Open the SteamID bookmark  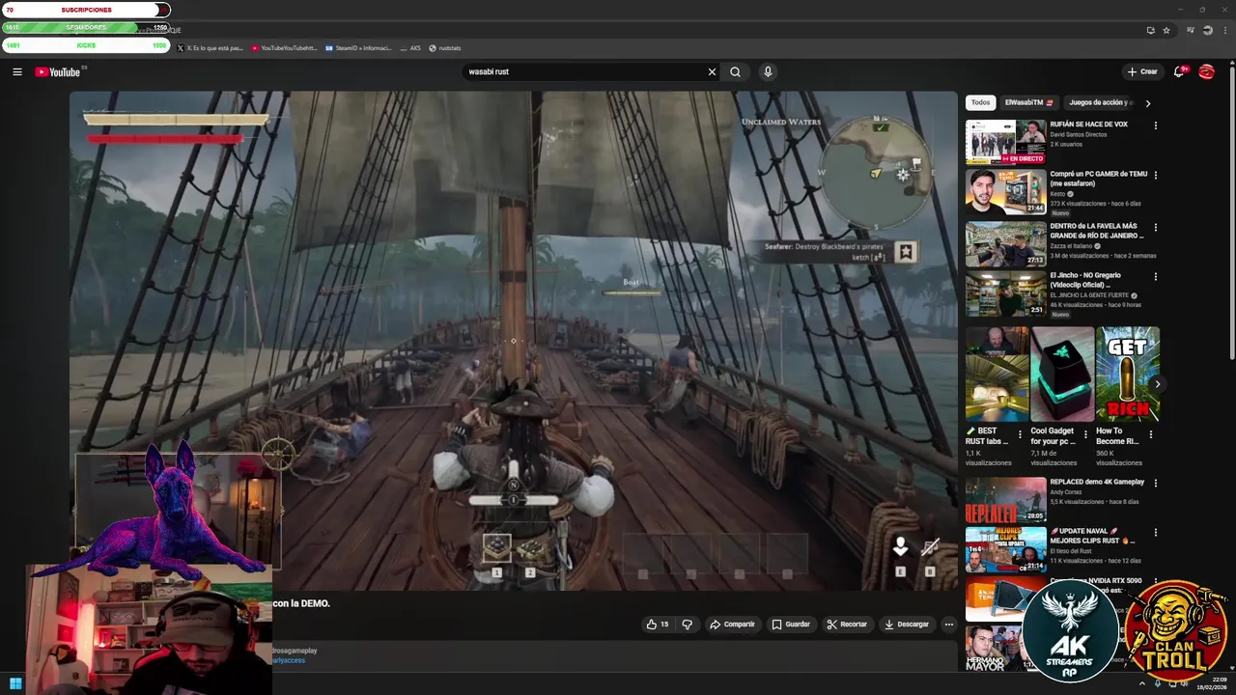pos(358,47)
